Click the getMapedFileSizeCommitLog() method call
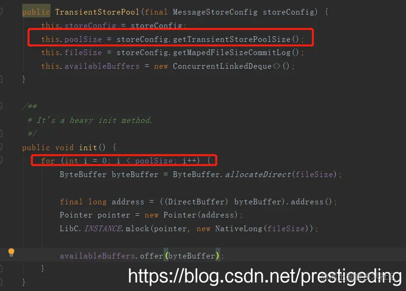The image size is (406, 291). [x=236, y=53]
